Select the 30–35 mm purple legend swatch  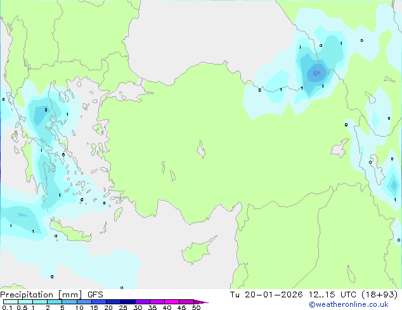click(142, 302)
